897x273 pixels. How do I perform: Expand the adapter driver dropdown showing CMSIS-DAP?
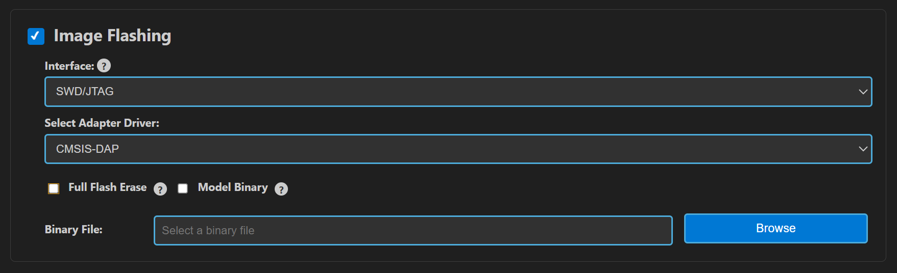click(x=458, y=149)
